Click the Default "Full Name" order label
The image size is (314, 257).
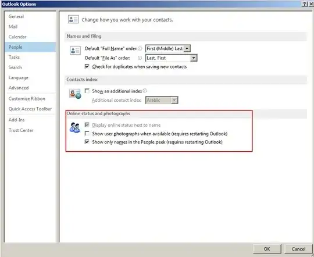(111, 49)
